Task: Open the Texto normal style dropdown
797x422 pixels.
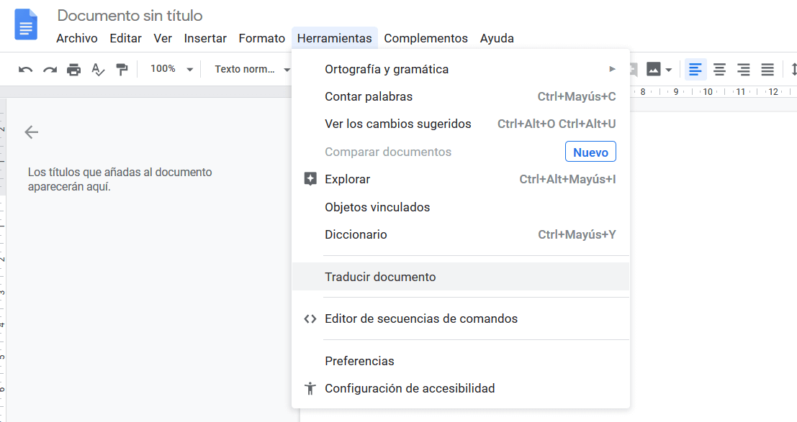Action: pyautogui.click(x=252, y=69)
